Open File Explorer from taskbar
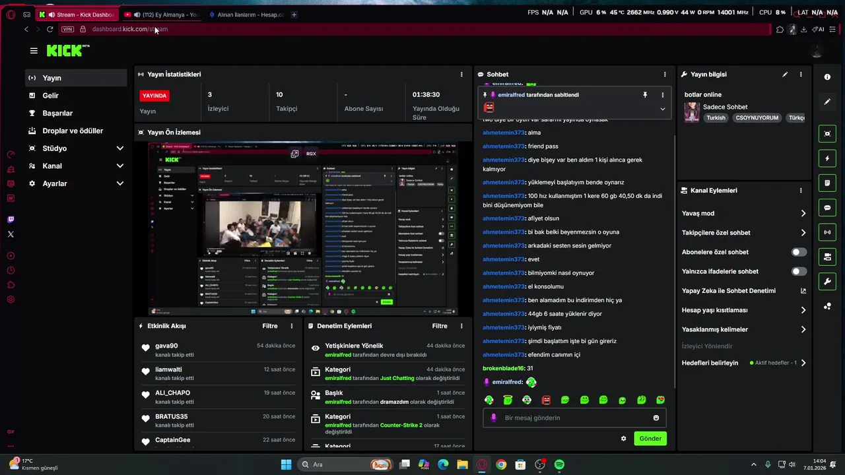Screen dimensions: 845x475 pyautogui.click(x=462, y=464)
